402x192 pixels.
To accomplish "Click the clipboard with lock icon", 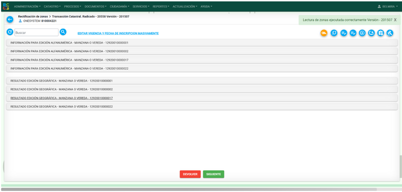I will click(381, 33).
